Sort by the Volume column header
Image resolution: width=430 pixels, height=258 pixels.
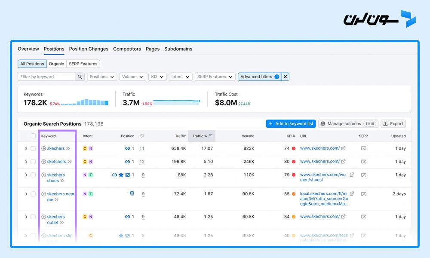(x=248, y=136)
